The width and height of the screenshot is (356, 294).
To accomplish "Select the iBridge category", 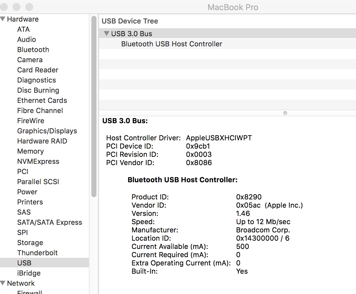I will tap(29, 273).
